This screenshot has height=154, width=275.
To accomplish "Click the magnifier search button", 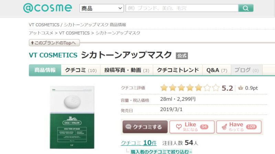I will tap(246, 8).
